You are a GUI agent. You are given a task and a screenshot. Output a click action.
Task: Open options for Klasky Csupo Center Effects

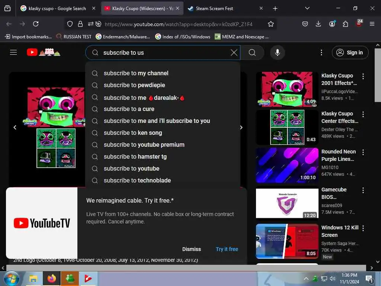click(x=363, y=114)
